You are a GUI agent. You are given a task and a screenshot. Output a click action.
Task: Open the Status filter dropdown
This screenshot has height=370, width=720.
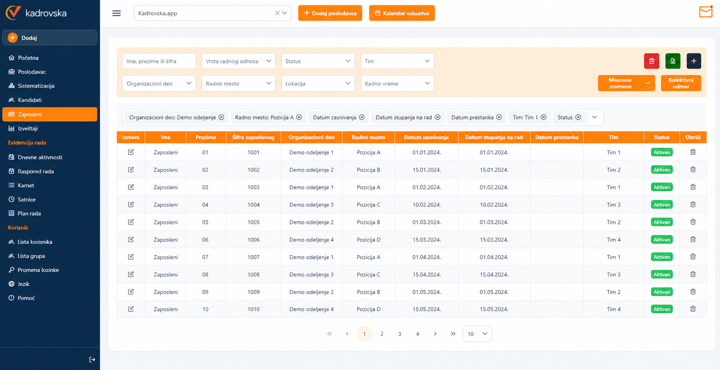318,61
